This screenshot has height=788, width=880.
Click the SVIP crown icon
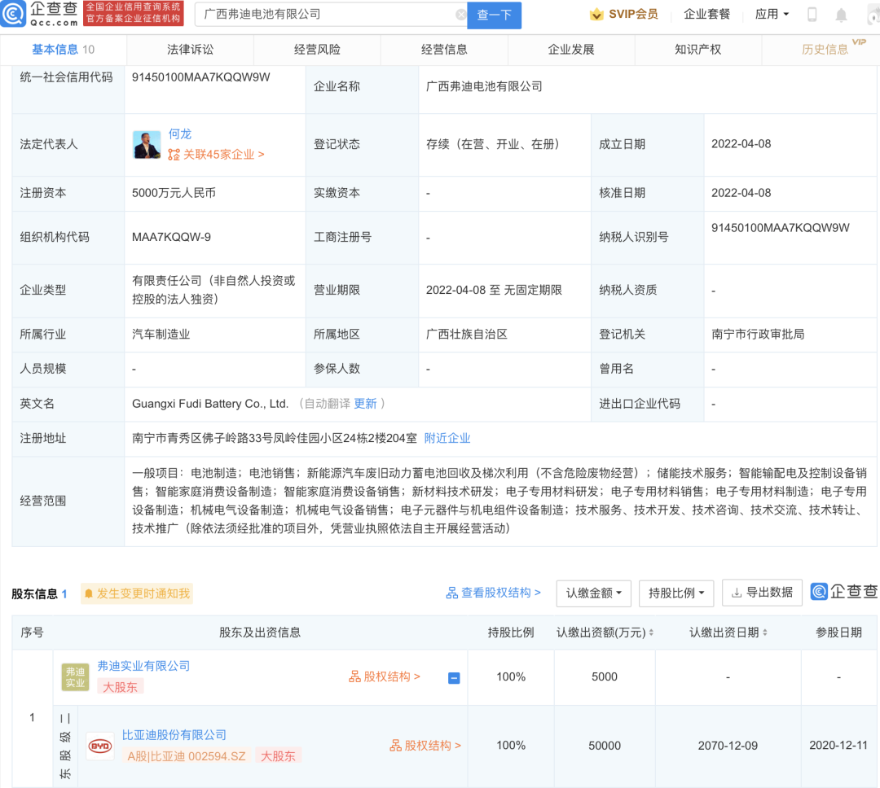click(x=596, y=15)
